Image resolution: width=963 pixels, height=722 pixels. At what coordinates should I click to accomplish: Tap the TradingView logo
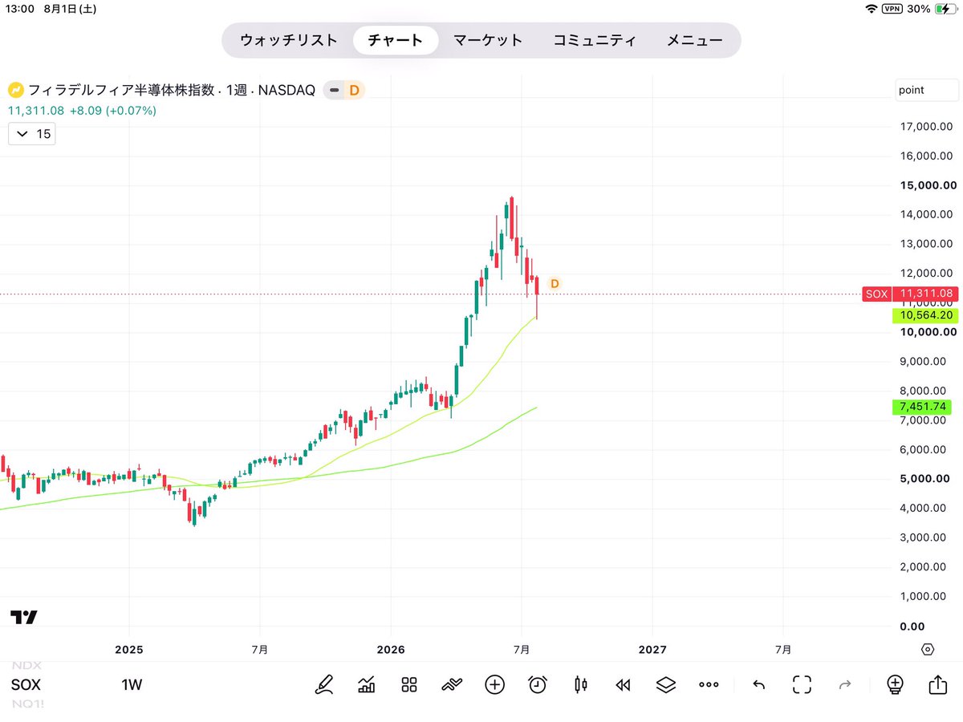(x=24, y=617)
